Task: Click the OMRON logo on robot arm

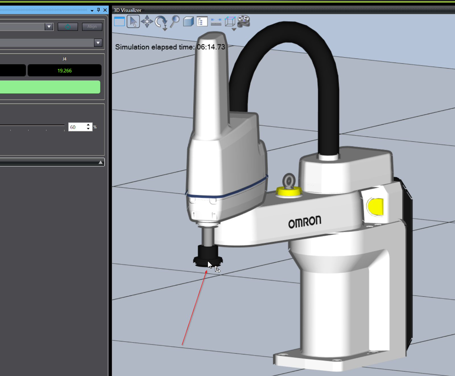Action: coord(305,222)
